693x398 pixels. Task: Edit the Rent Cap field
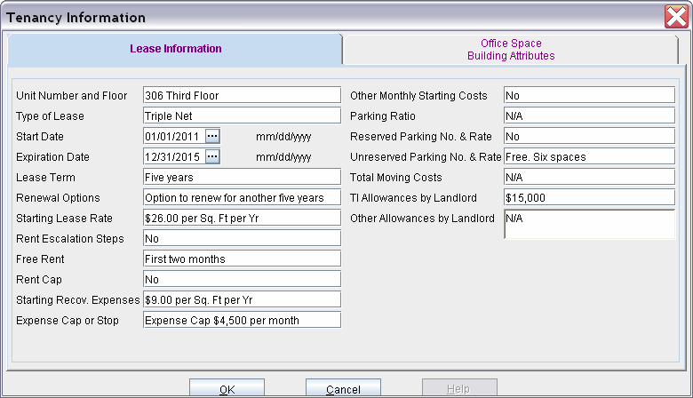[x=243, y=279]
